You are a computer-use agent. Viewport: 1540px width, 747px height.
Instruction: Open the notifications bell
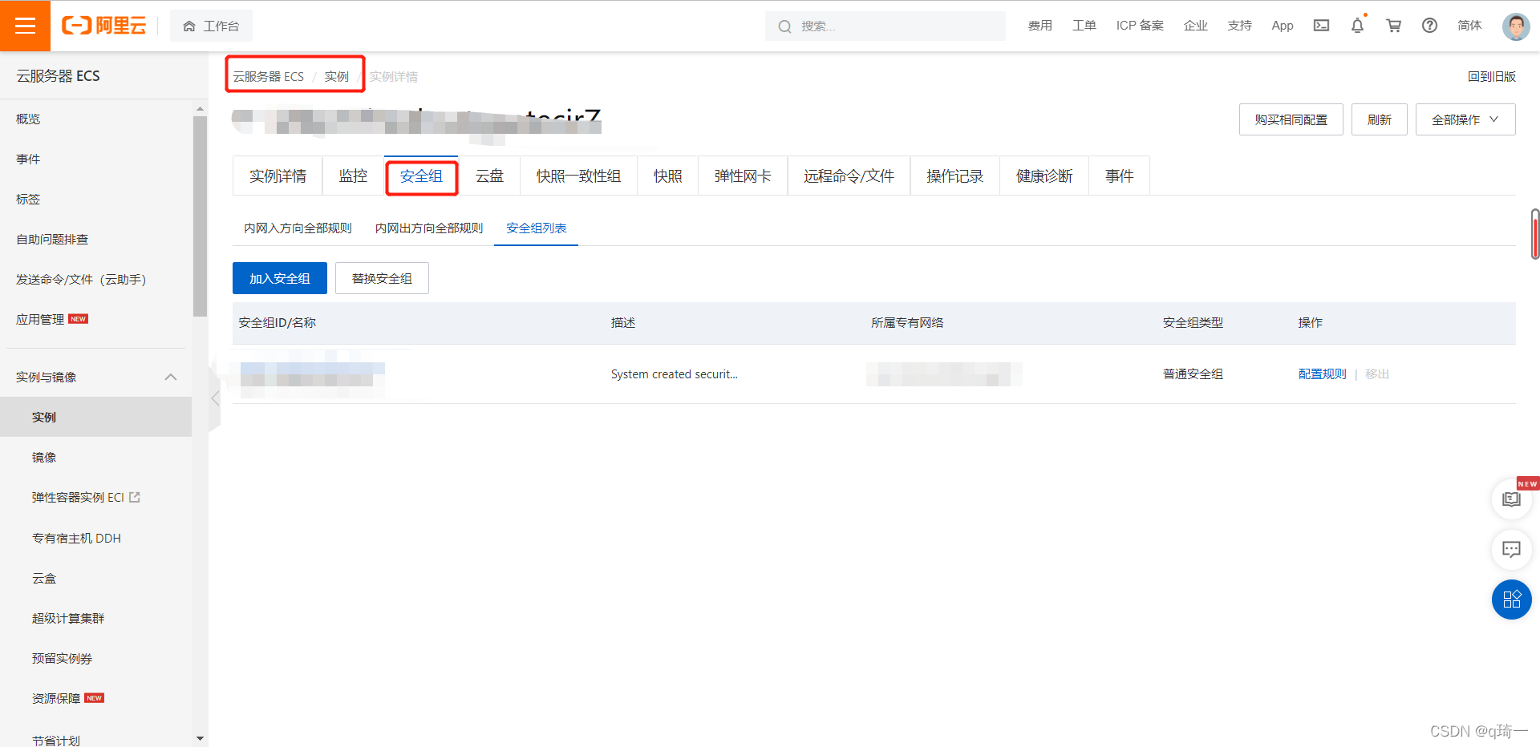(1357, 26)
